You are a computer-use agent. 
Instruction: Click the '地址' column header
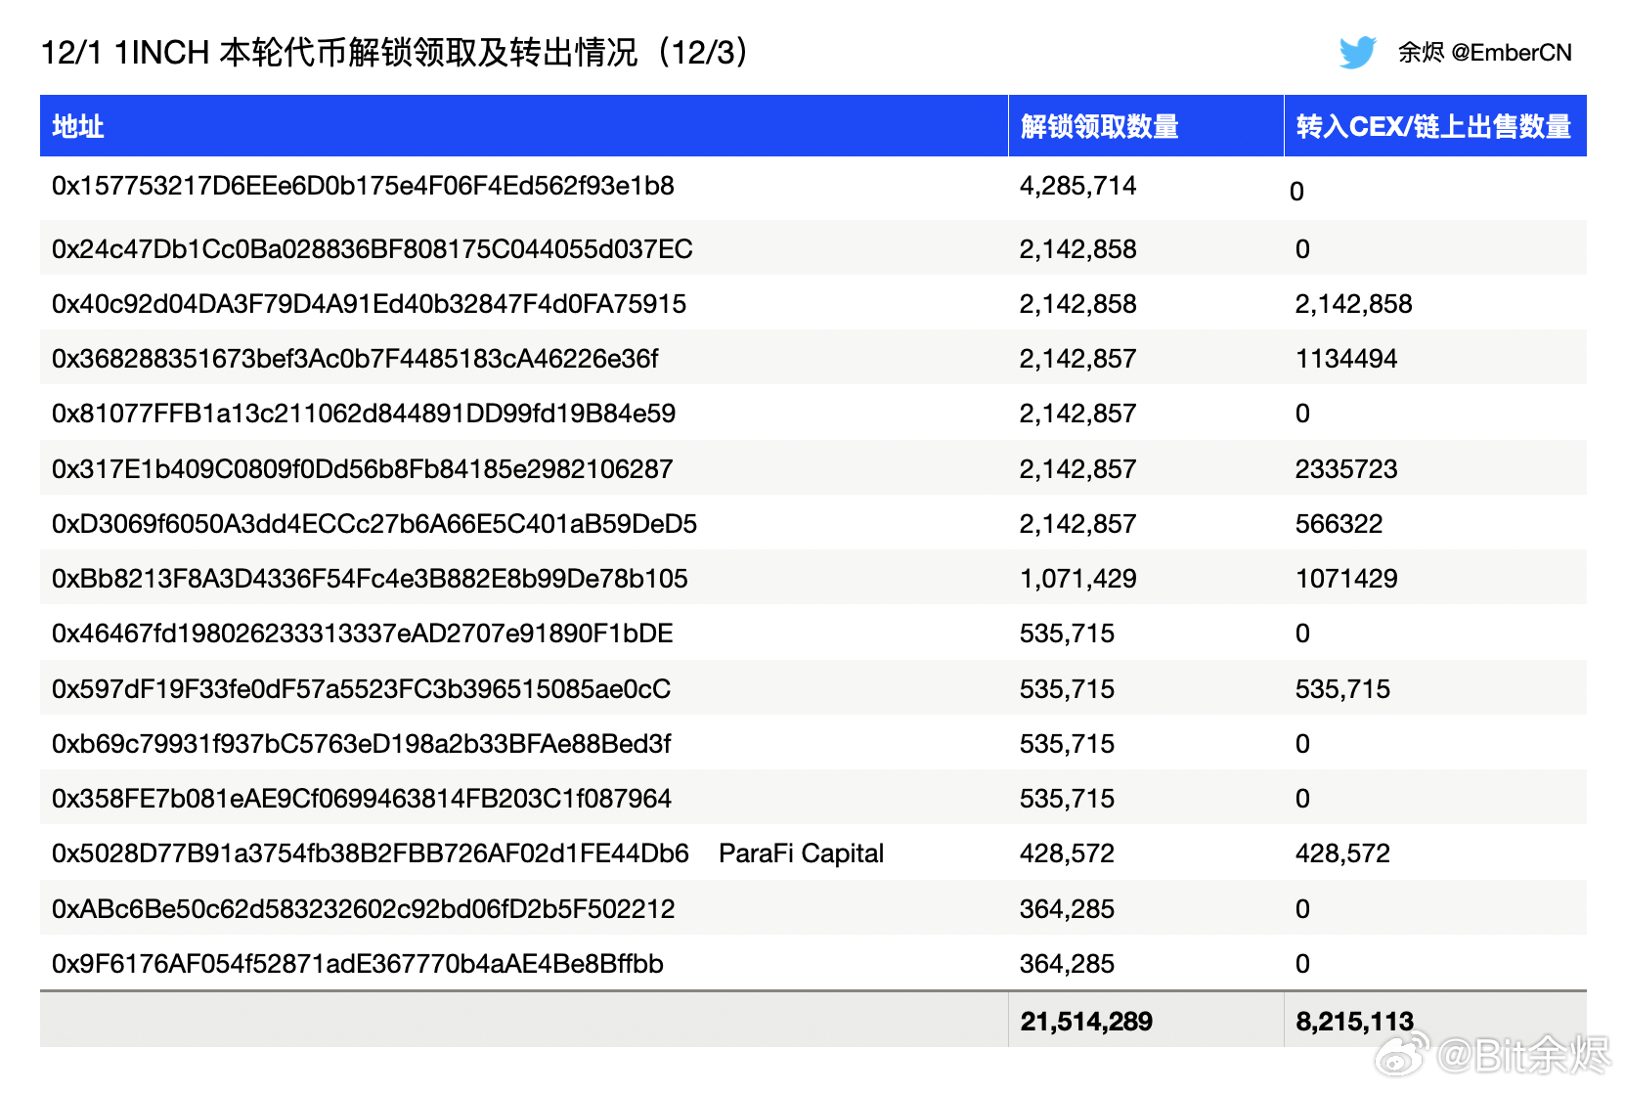coord(78,126)
